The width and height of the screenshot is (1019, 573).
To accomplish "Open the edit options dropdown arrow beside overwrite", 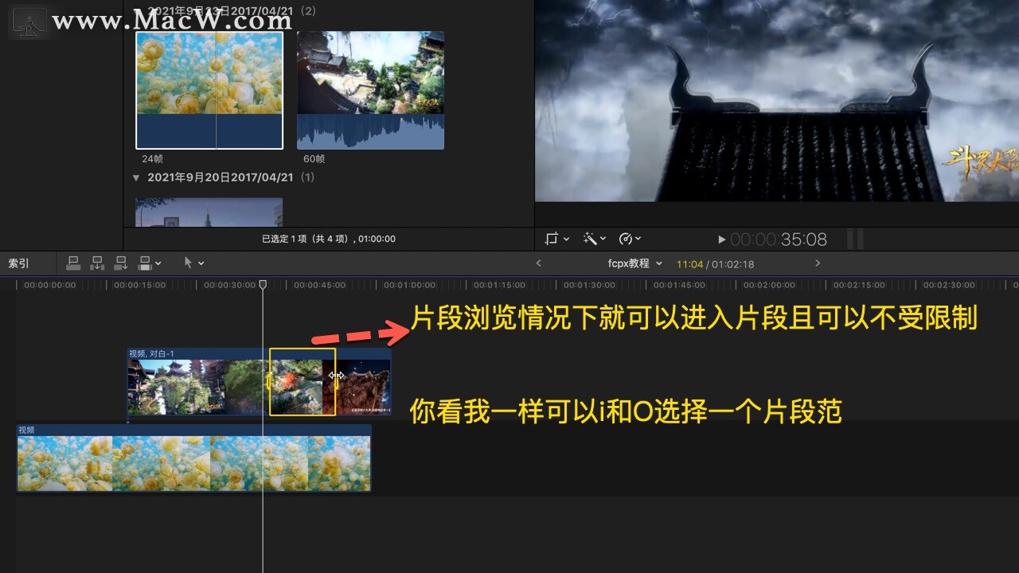I will [x=158, y=263].
